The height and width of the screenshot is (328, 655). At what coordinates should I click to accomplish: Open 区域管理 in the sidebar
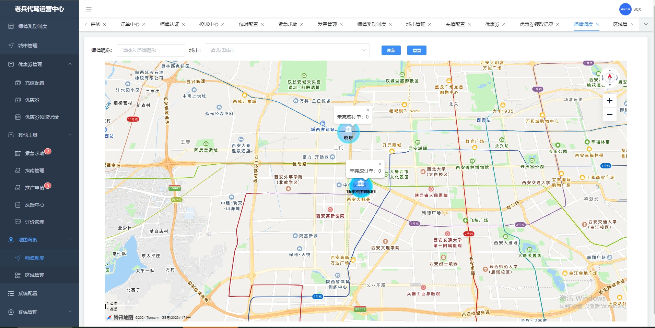(x=39, y=275)
